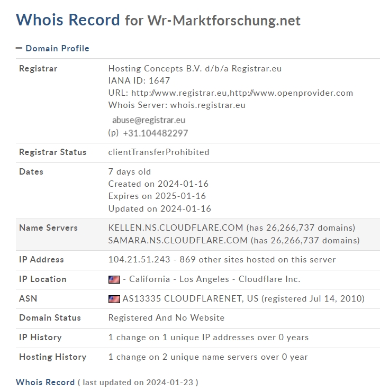Click KELLEN.NS.CLOUDFLARE.COM name server
The height and width of the screenshot is (391, 380).
(176, 228)
